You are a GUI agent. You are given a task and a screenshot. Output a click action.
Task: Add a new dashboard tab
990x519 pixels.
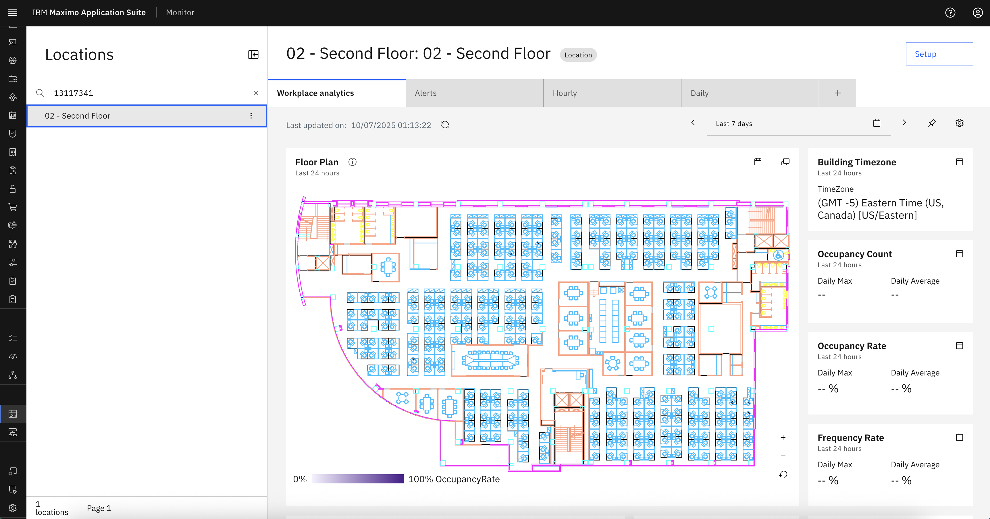pyautogui.click(x=838, y=93)
